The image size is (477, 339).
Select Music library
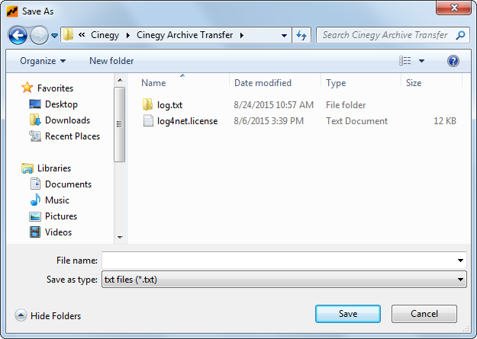(x=57, y=200)
